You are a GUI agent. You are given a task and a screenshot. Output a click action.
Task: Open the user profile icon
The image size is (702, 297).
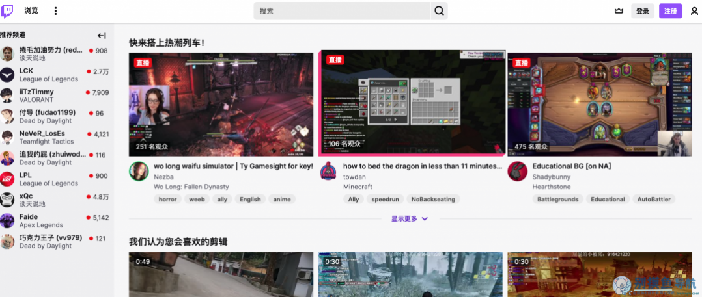(694, 11)
